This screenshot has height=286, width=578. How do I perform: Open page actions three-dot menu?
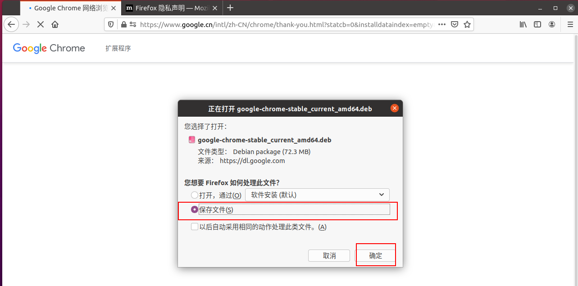pos(442,24)
